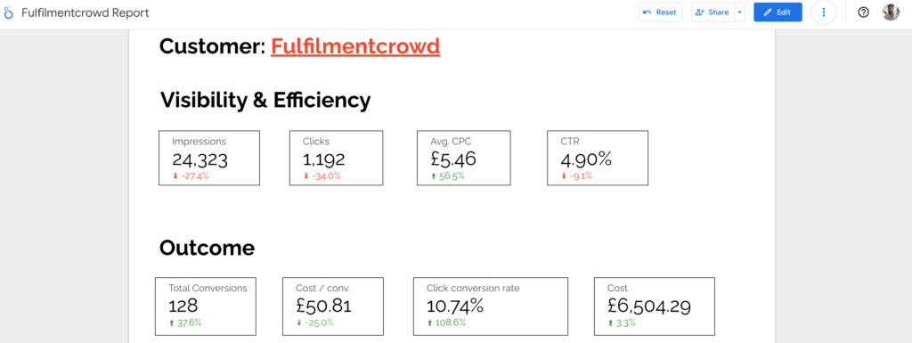Open the user profile avatar

891,12
